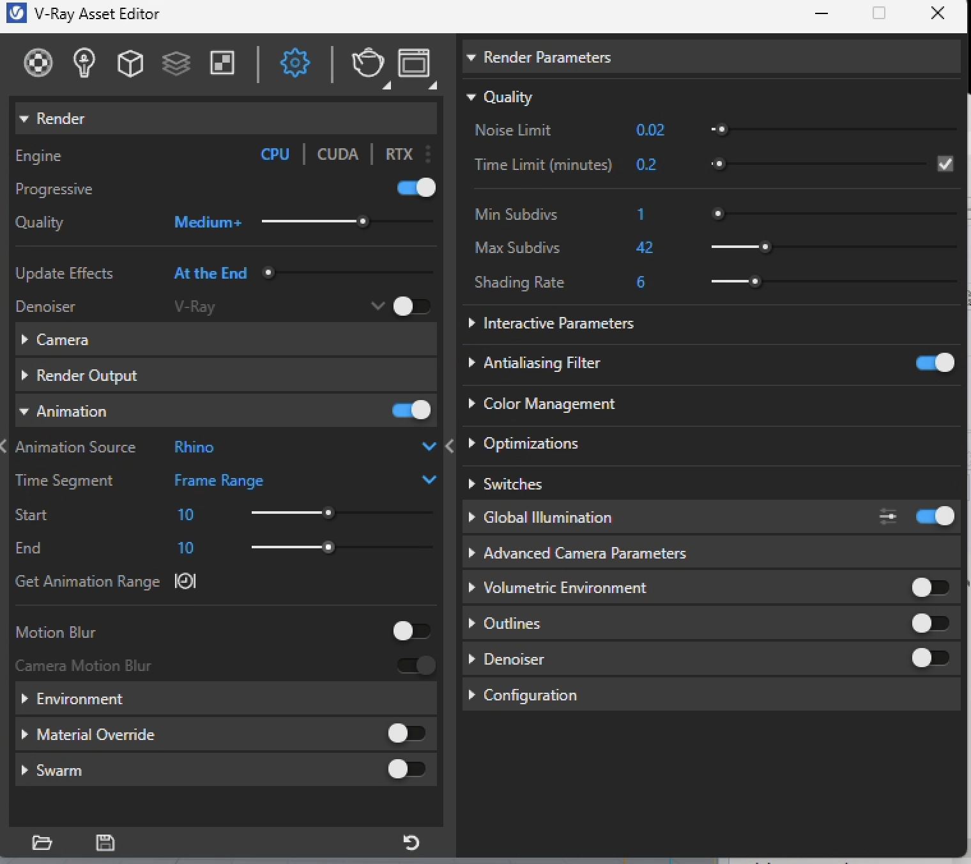Screen dimensions: 971x864
Task: Open the Materials tab icon
Action: [x=38, y=63]
